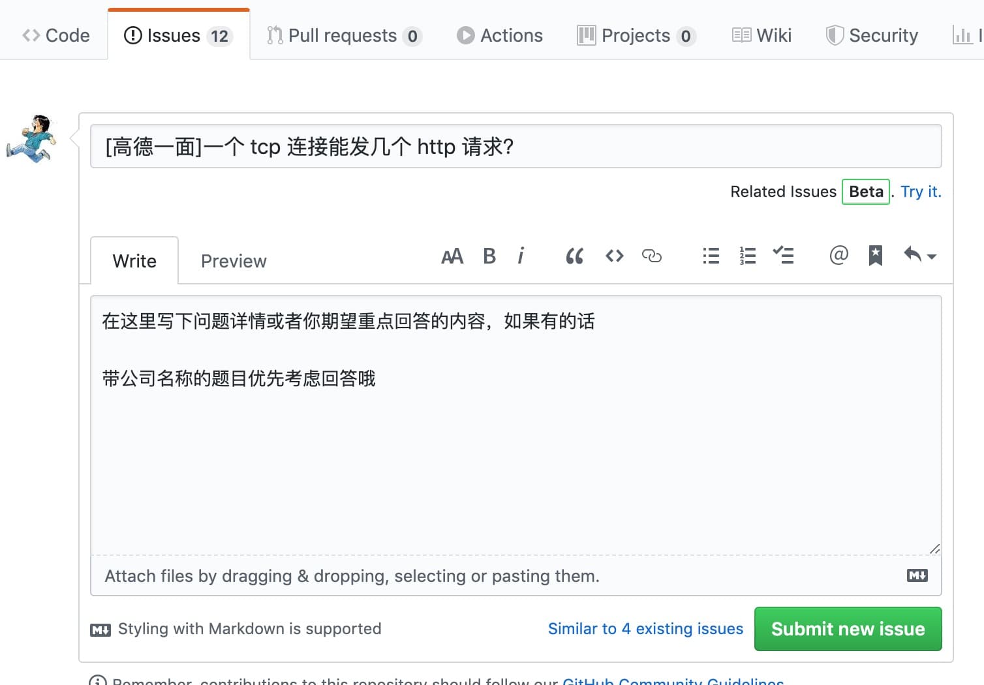Click into the issue title input field
Viewport: 984px width, 685px height.
click(515, 147)
